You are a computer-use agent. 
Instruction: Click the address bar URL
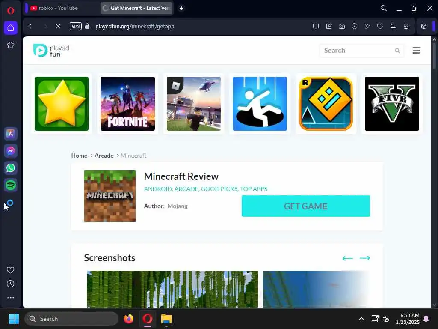point(135,26)
